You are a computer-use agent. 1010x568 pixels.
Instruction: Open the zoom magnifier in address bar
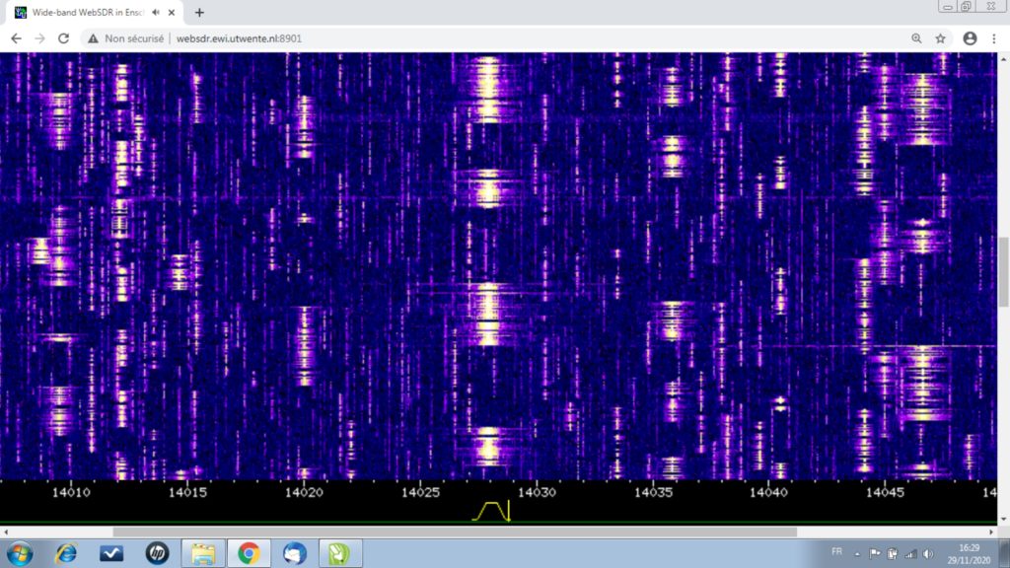tap(916, 38)
